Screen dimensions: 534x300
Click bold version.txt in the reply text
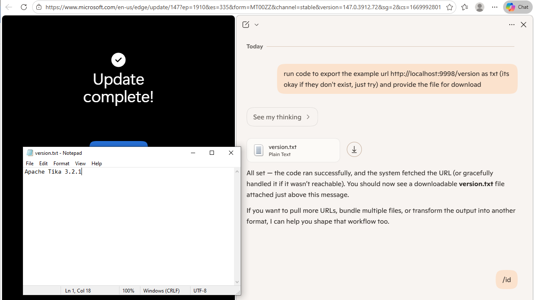tap(476, 184)
